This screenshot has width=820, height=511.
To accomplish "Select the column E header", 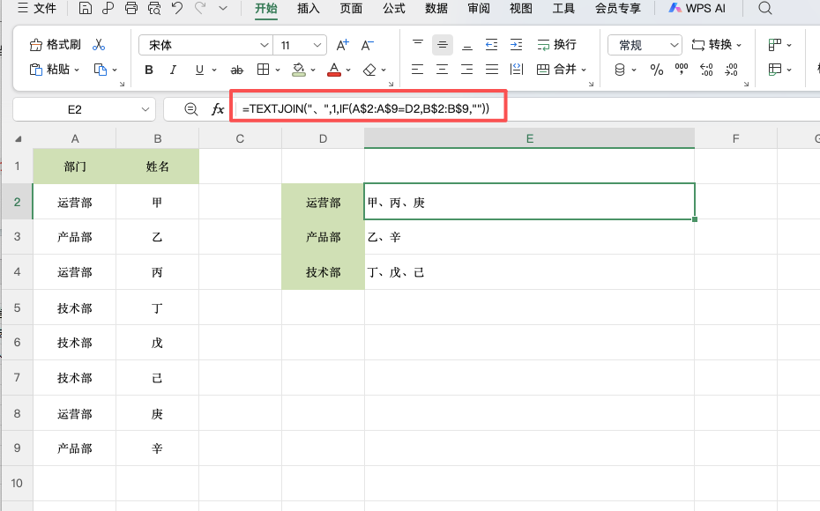I will 529,139.
